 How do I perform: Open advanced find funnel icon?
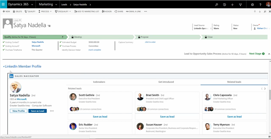[x=240, y=5]
